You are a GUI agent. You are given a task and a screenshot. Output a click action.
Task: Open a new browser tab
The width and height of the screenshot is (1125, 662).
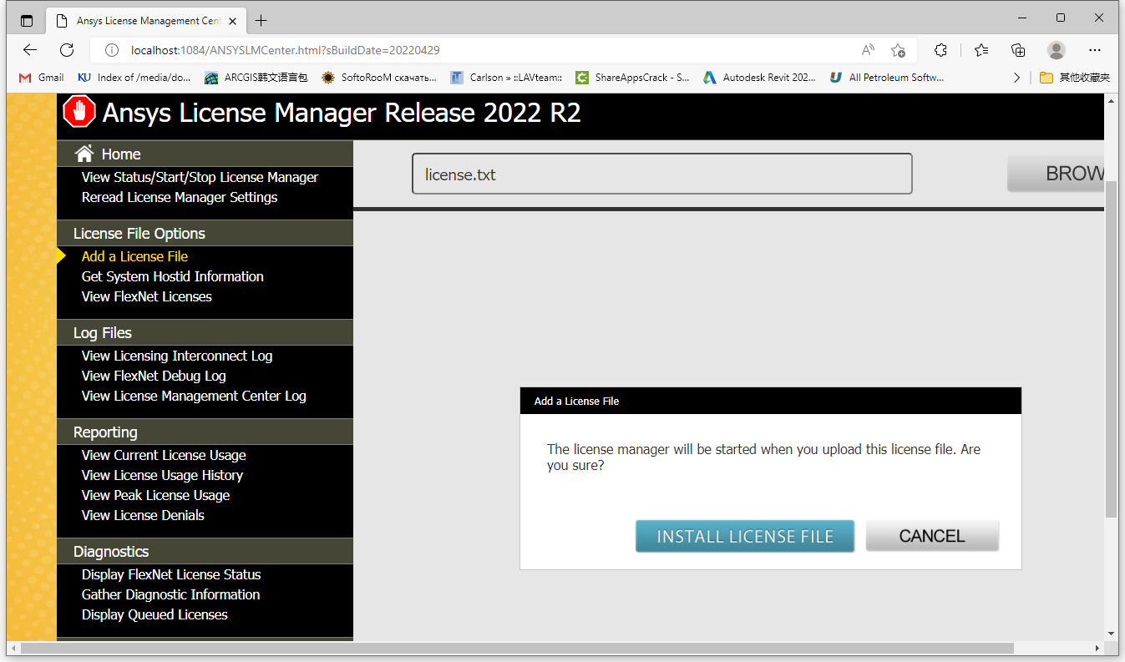tap(261, 20)
